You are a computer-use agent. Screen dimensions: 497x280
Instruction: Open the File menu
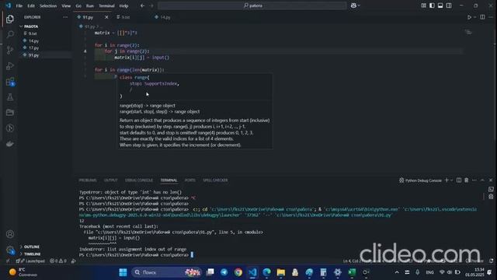tap(19, 5)
